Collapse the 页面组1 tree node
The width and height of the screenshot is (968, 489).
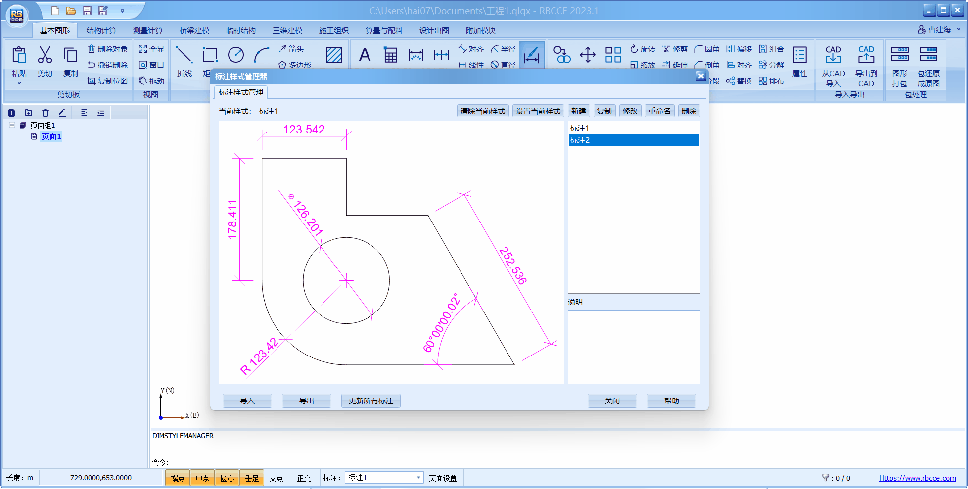point(12,125)
